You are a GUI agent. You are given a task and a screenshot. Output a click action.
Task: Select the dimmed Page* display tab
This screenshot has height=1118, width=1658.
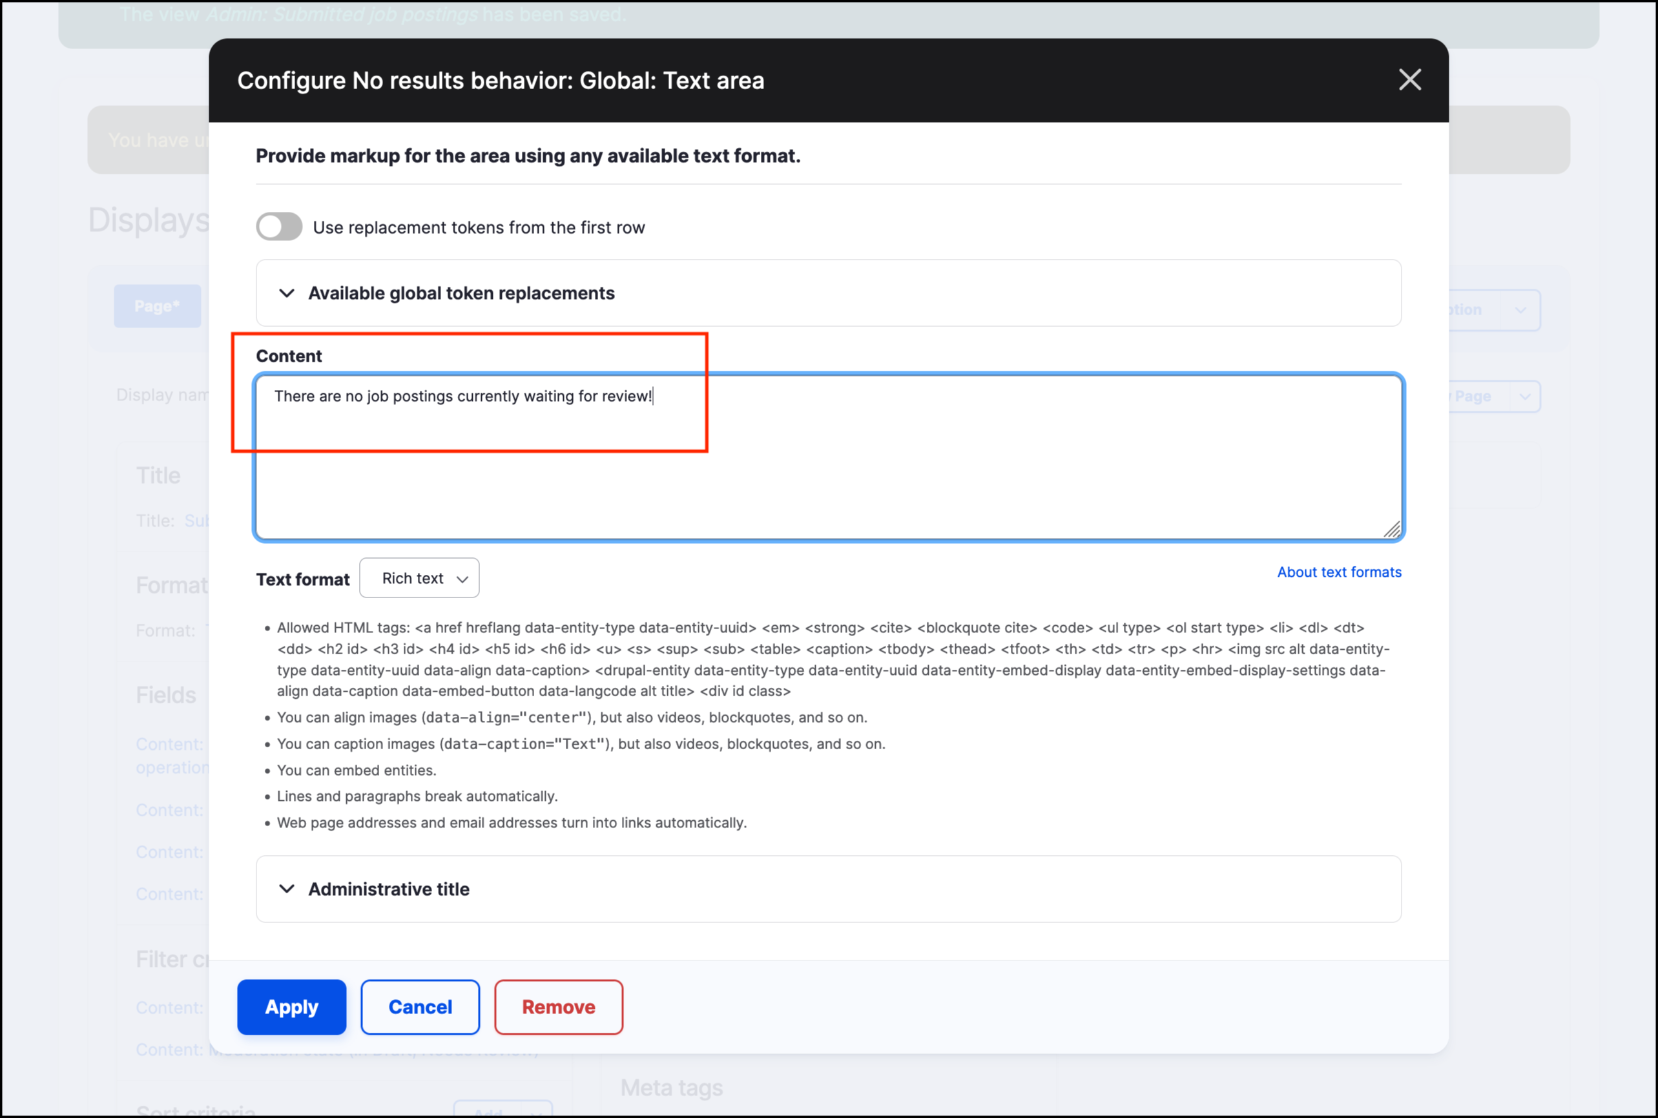(x=158, y=307)
